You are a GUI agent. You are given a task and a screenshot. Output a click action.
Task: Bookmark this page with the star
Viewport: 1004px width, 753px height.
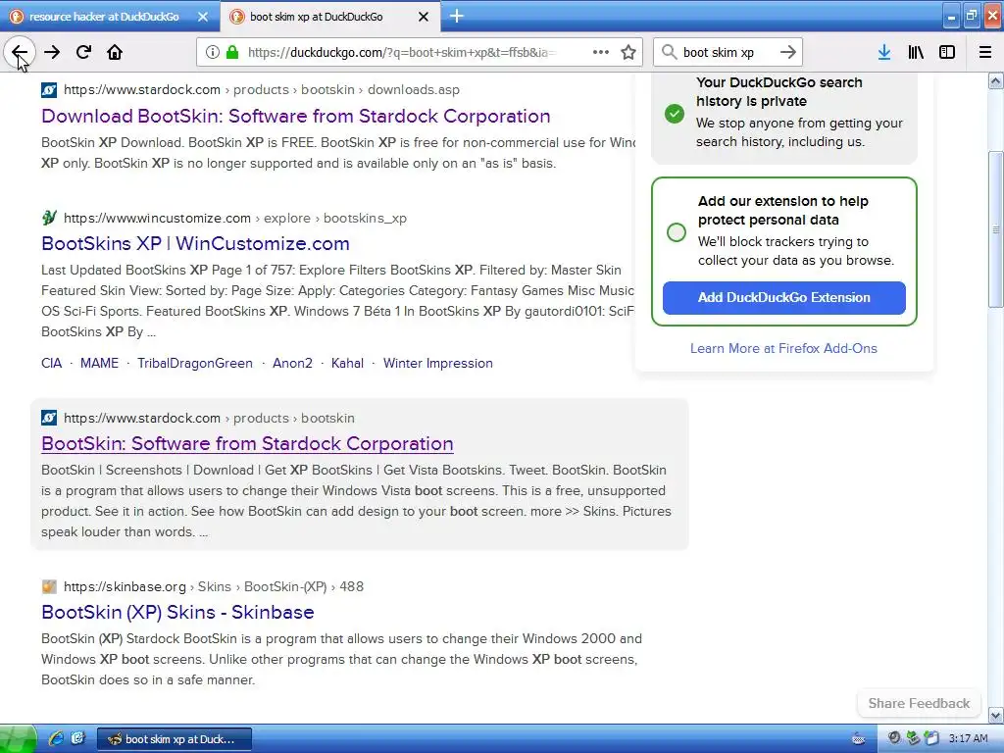[628, 52]
